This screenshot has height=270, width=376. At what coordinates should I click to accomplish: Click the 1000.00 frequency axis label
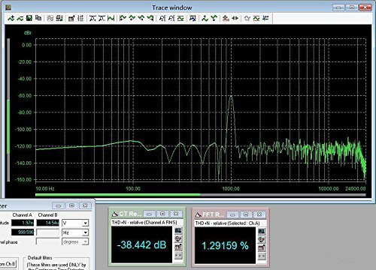(x=231, y=188)
